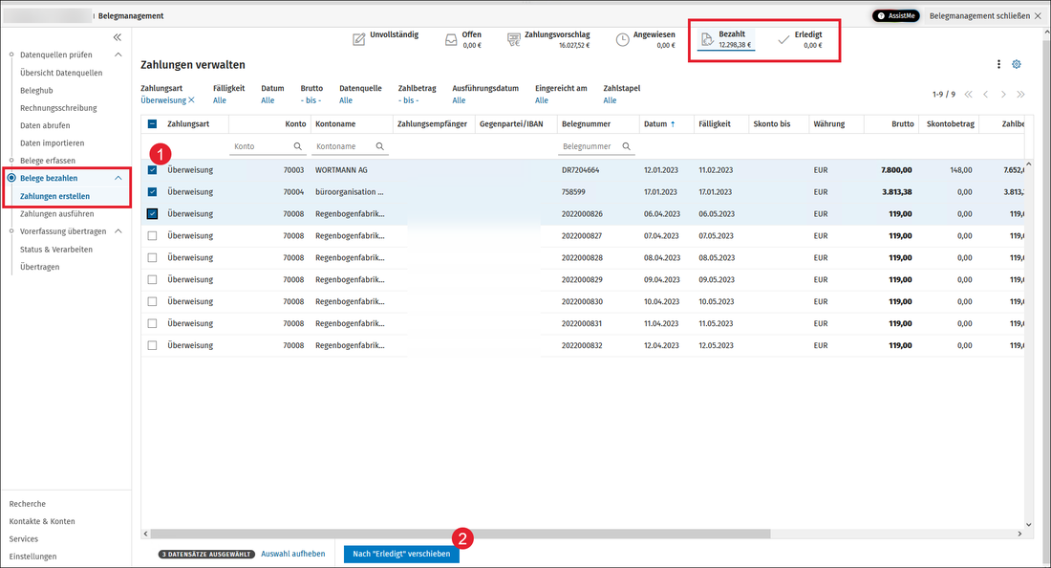Check checkbox for Belegnummer 2022000827
Image resolution: width=1051 pixels, height=568 pixels.
point(152,235)
